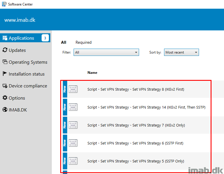224x174 pixels.
Task: Click New badge on Strategy 14 row
Action: click(65, 107)
